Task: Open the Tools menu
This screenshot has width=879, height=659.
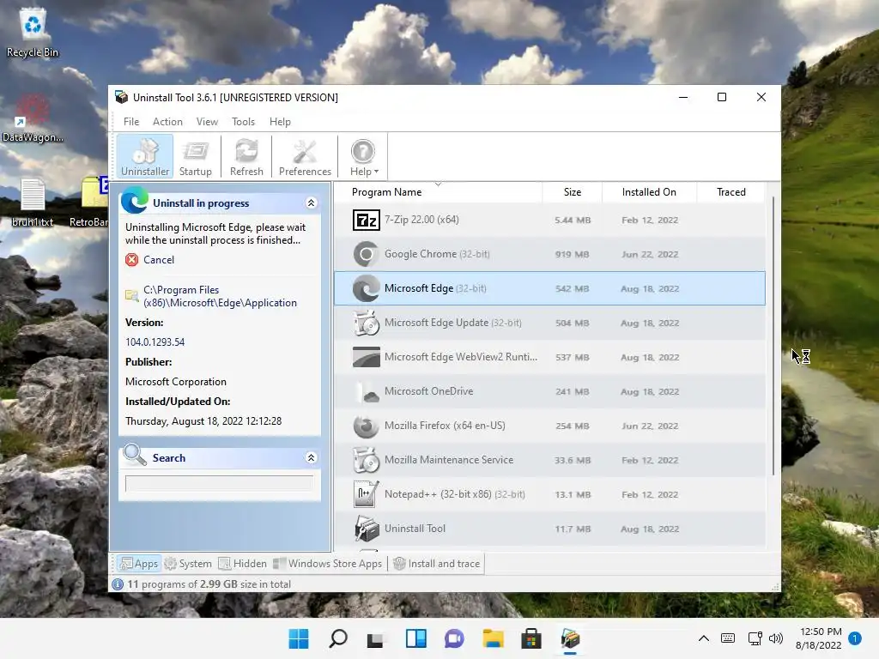Action: [x=243, y=122]
